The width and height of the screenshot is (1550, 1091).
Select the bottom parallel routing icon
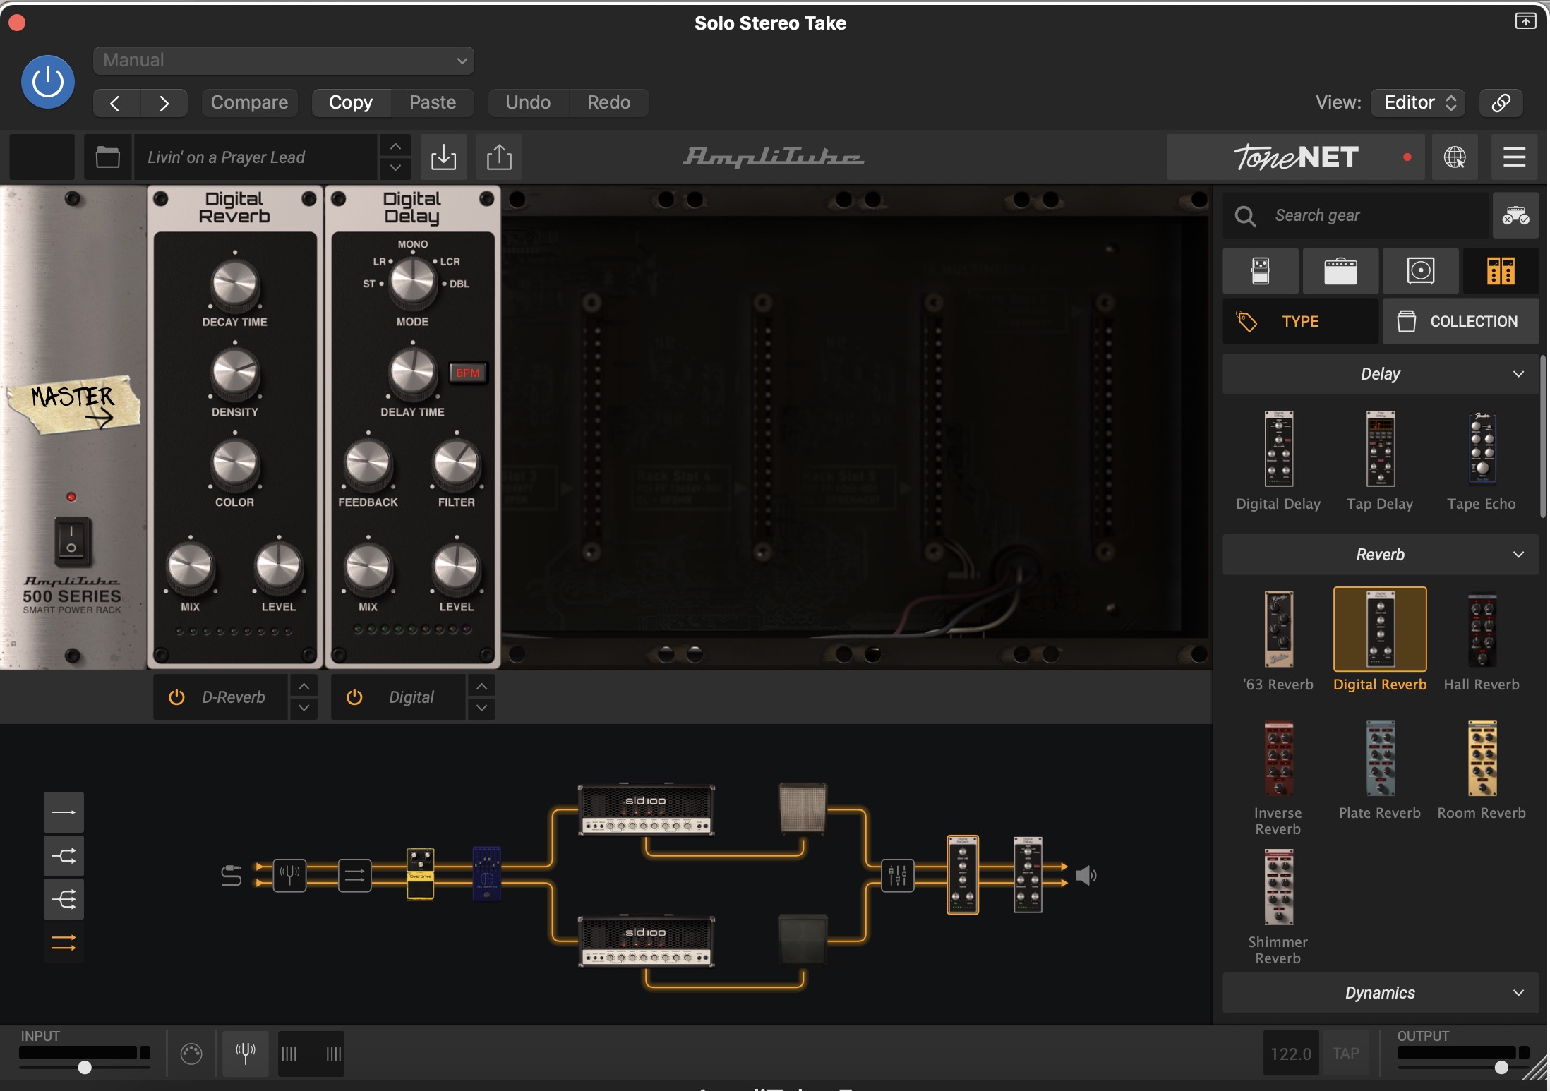pyautogui.click(x=64, y=943)
